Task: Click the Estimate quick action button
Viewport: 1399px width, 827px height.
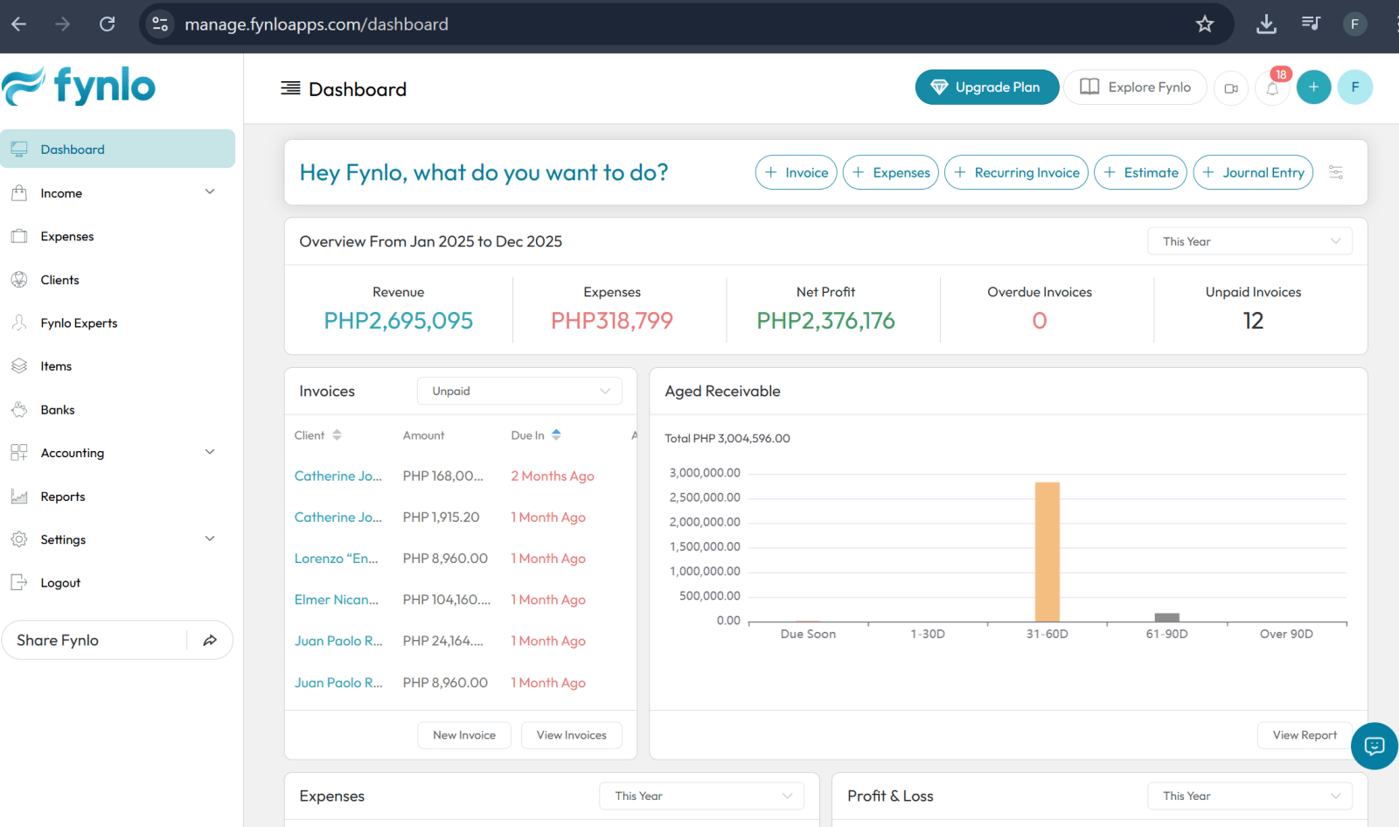Action: pos(1141,172)
